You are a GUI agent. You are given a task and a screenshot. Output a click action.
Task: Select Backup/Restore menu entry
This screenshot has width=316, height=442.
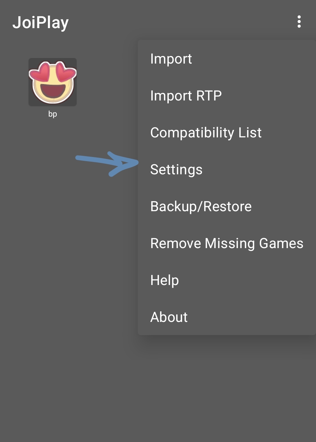pos(227,206)
